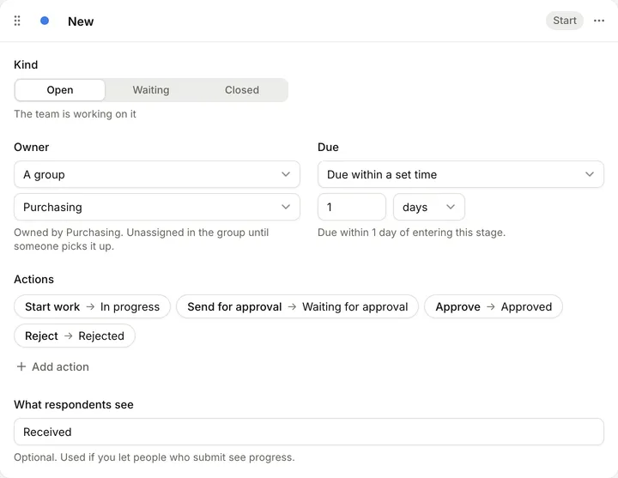618x478 pixels.
Task: Click the due amount field showing 1
Action: click(x=352, y=207)
